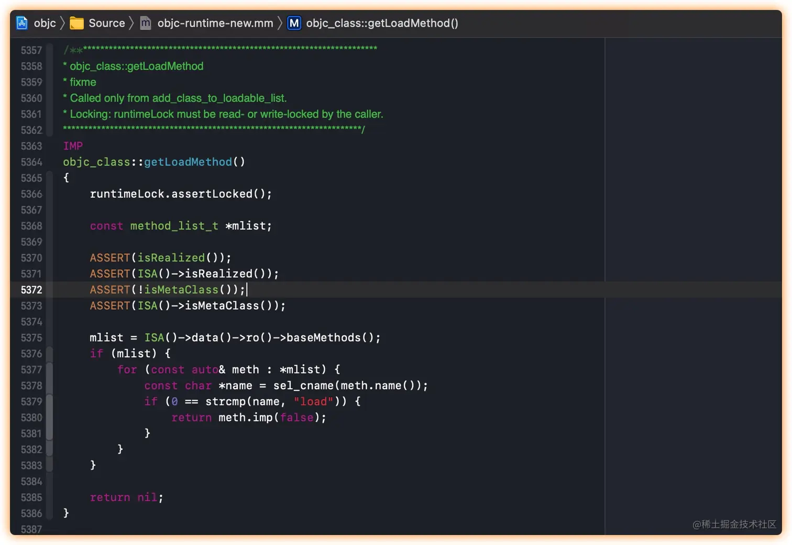Click the .mm file icon in breadcrumb
The image size is (792, 545).
tap(146, 23)
